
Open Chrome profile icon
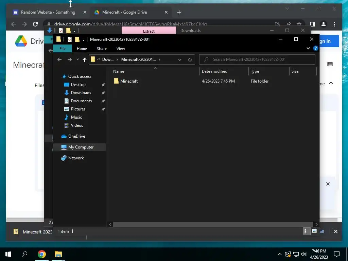pyautogui.click(x=324, y=24)
